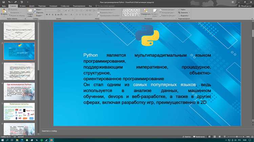Open the font name combo box
This screenshot has height=142, width=254.
tap(52, 10)
